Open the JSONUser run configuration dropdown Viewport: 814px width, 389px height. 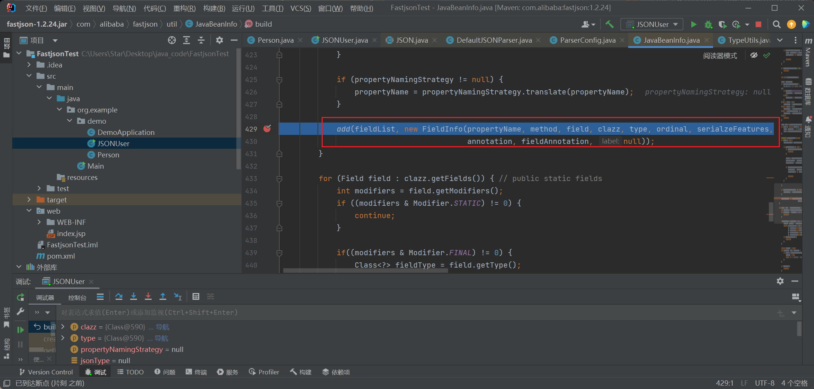coord(652,24)
